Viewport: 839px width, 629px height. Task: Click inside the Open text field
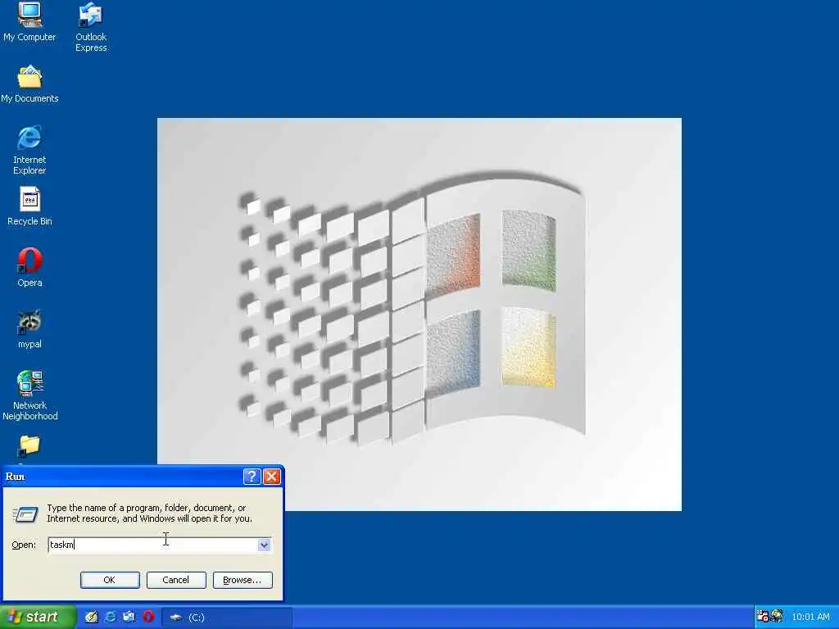(152, 545)
